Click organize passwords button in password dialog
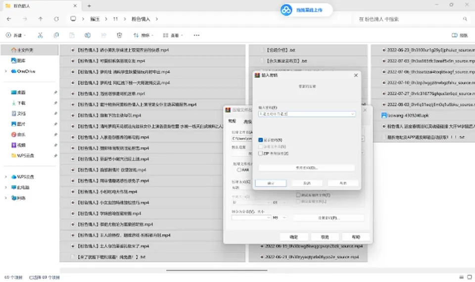Image resolution: width=475 pixels, height=282 pixels. tap(307, 168)
